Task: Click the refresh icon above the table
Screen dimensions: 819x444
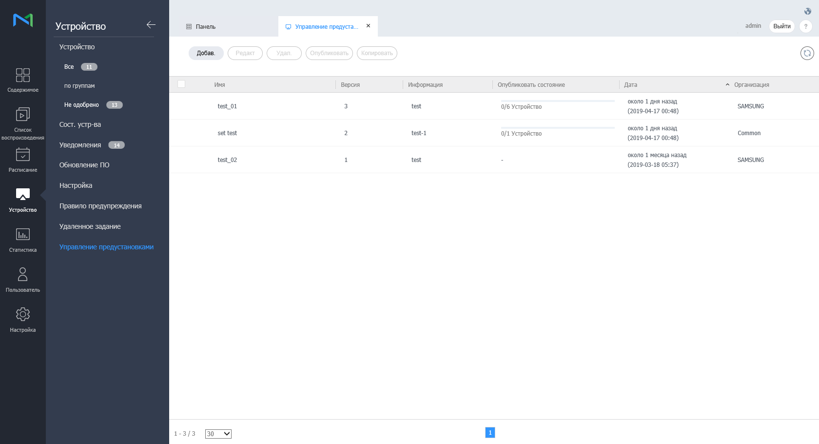Action: coord(807,53)
